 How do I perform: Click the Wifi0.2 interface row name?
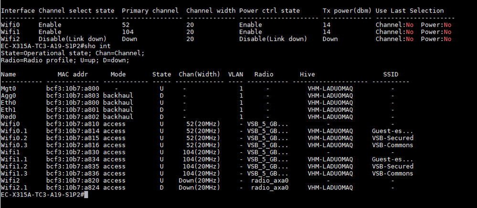coord(14,138)
